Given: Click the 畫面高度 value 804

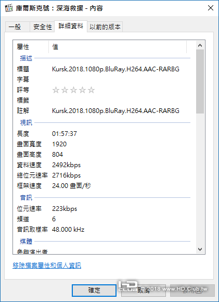Looking at the screenshot, I should (57, 154).
